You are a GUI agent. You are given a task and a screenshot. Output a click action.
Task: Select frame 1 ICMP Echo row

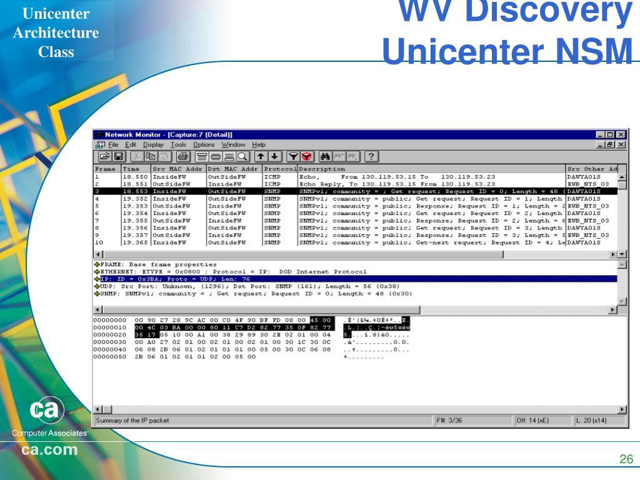[x=356, y=177]
